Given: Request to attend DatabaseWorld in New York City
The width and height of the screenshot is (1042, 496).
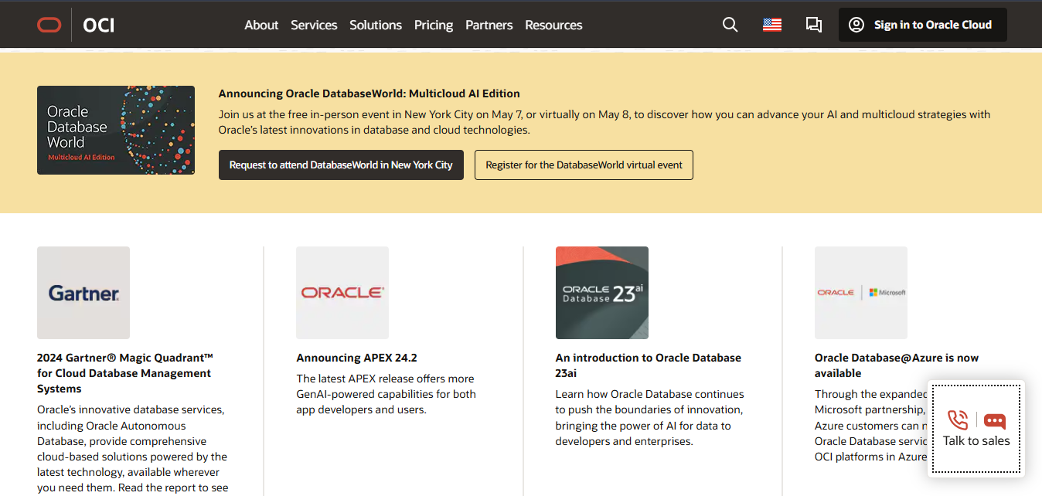Looking at the screenshot, I should [341, 165].
